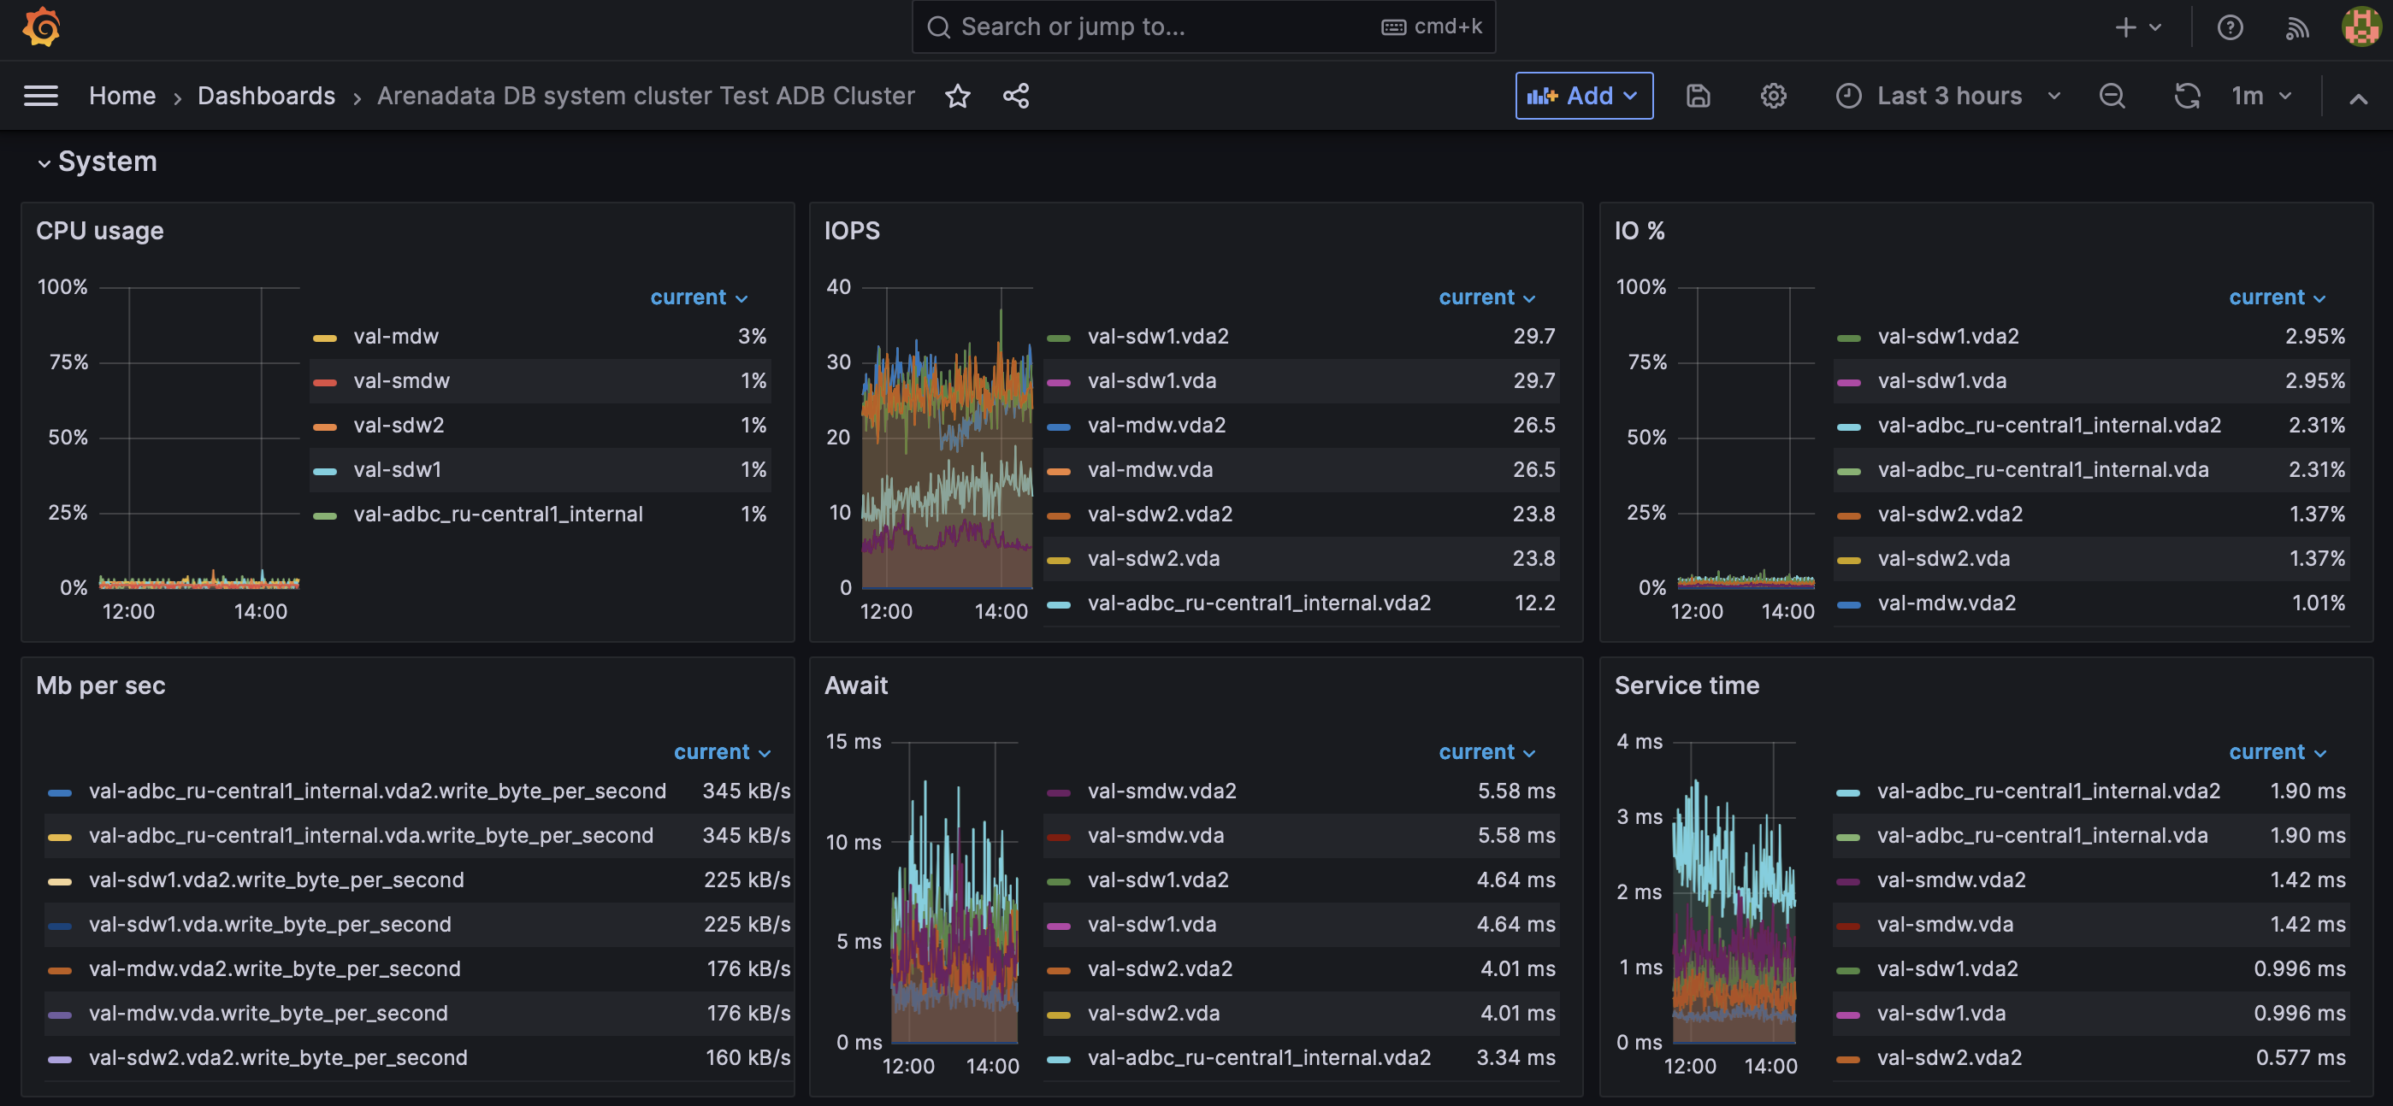Viewport: 2393px width, 1106px height.
Task: Click the val-sdw1.vda2 color swatch in IO %
Action: tap(1848, 338)
